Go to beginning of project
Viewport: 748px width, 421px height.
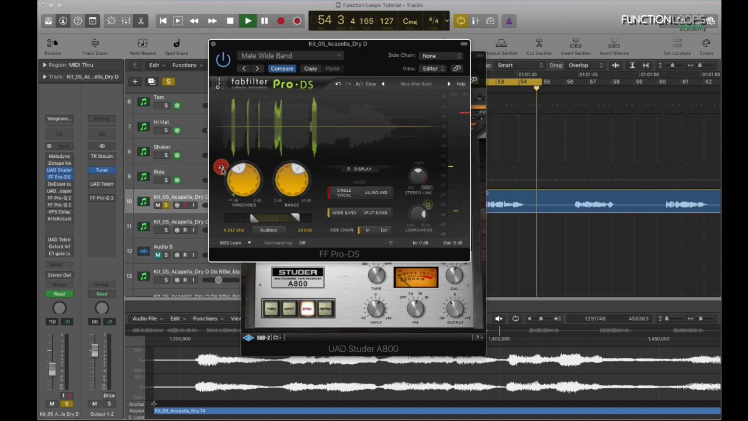[x=163, y=21]
